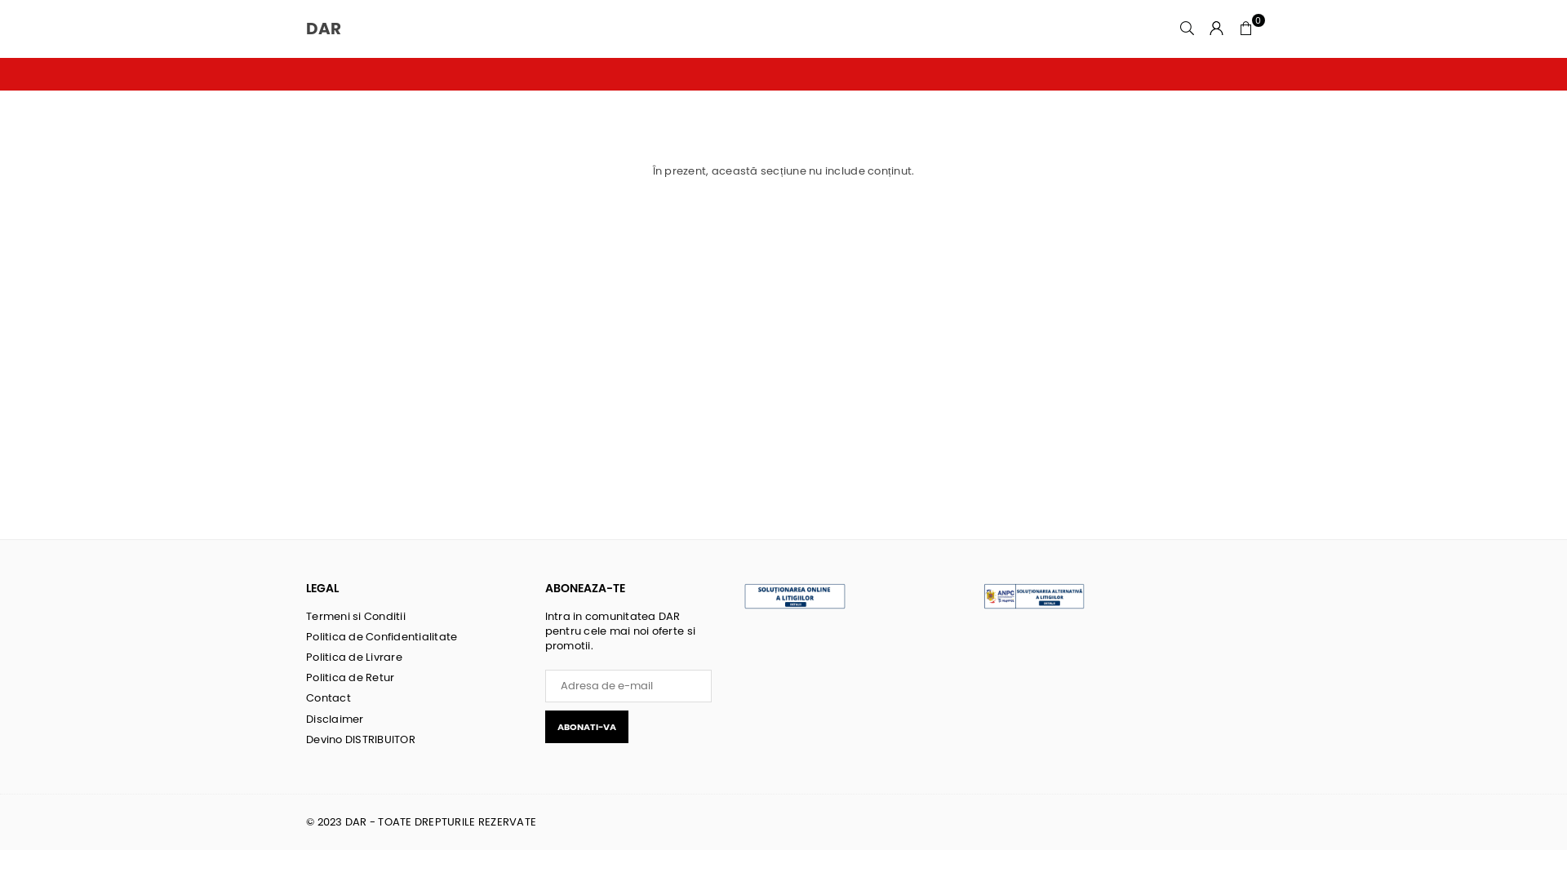The height and width of the screenshot is (881, 1567).
Task: Open Solutionarea Online a Litigiilor banner
Action: [x=795, y=596]
